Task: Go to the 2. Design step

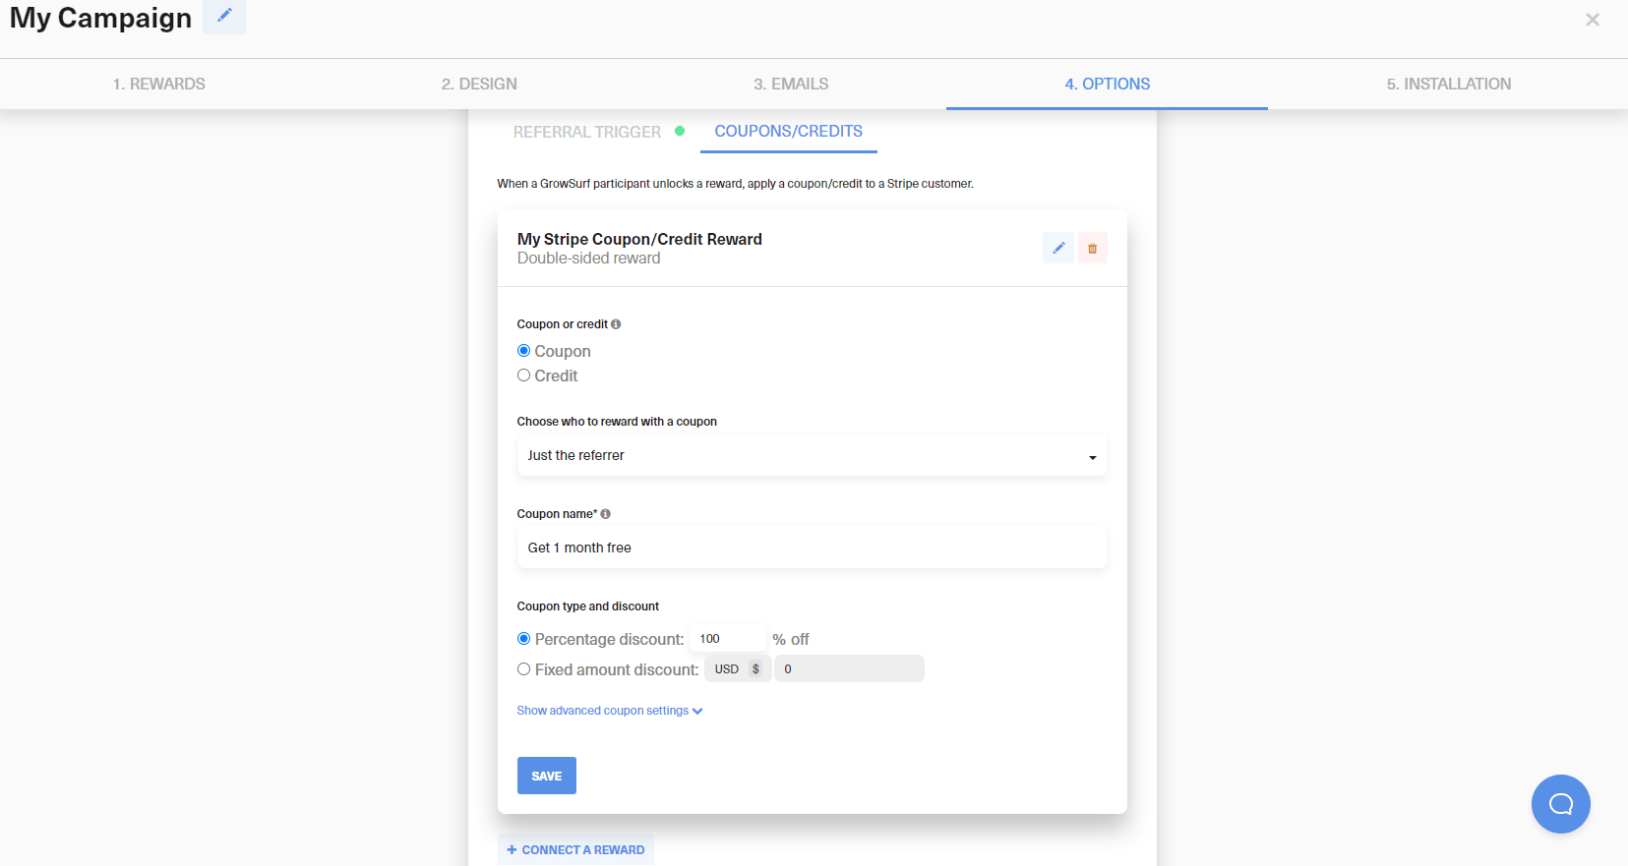Action: (x=479, y=85)
